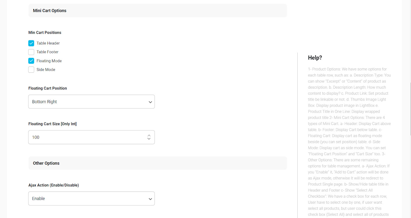Image resolution: width=411 pixels, height=218 pixels.
Task: Increase Floating Cart Size with up arrow
Action: 149,135
